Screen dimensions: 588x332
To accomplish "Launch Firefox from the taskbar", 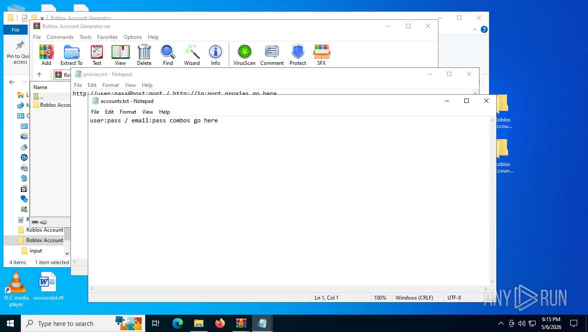I will click(x=220, y=323).
